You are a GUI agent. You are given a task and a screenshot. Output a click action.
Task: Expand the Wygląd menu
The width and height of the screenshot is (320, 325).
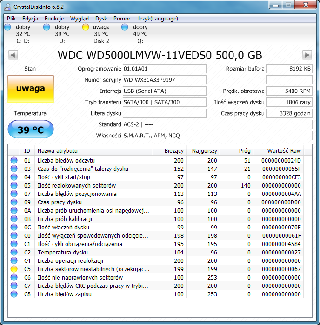coord(80,19)
